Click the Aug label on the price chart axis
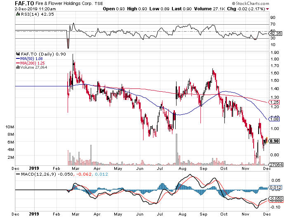 pyautogui.click(x=182, y=169)
